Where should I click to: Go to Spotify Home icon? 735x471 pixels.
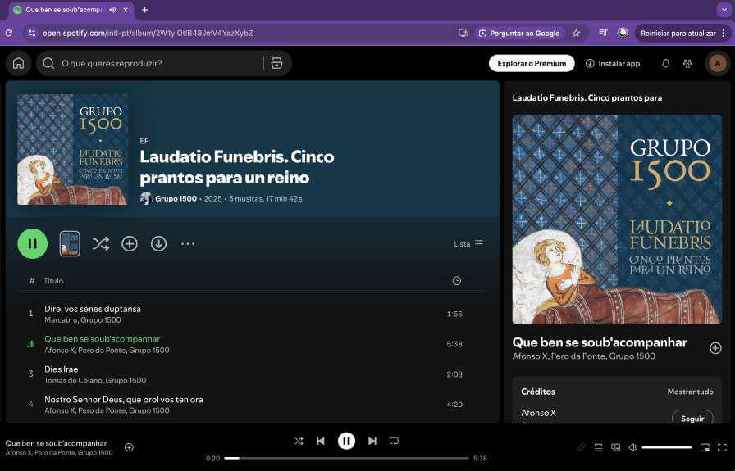[18, 63]
